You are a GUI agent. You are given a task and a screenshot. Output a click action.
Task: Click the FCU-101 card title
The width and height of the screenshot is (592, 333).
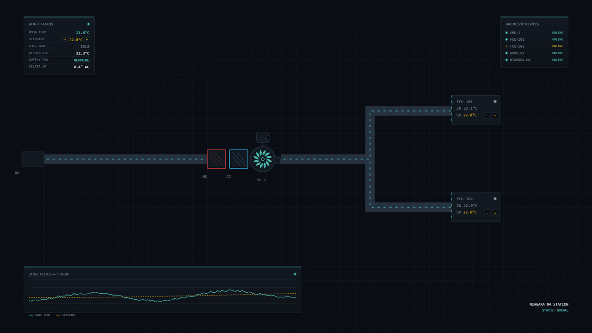click(x=464, y=102)
